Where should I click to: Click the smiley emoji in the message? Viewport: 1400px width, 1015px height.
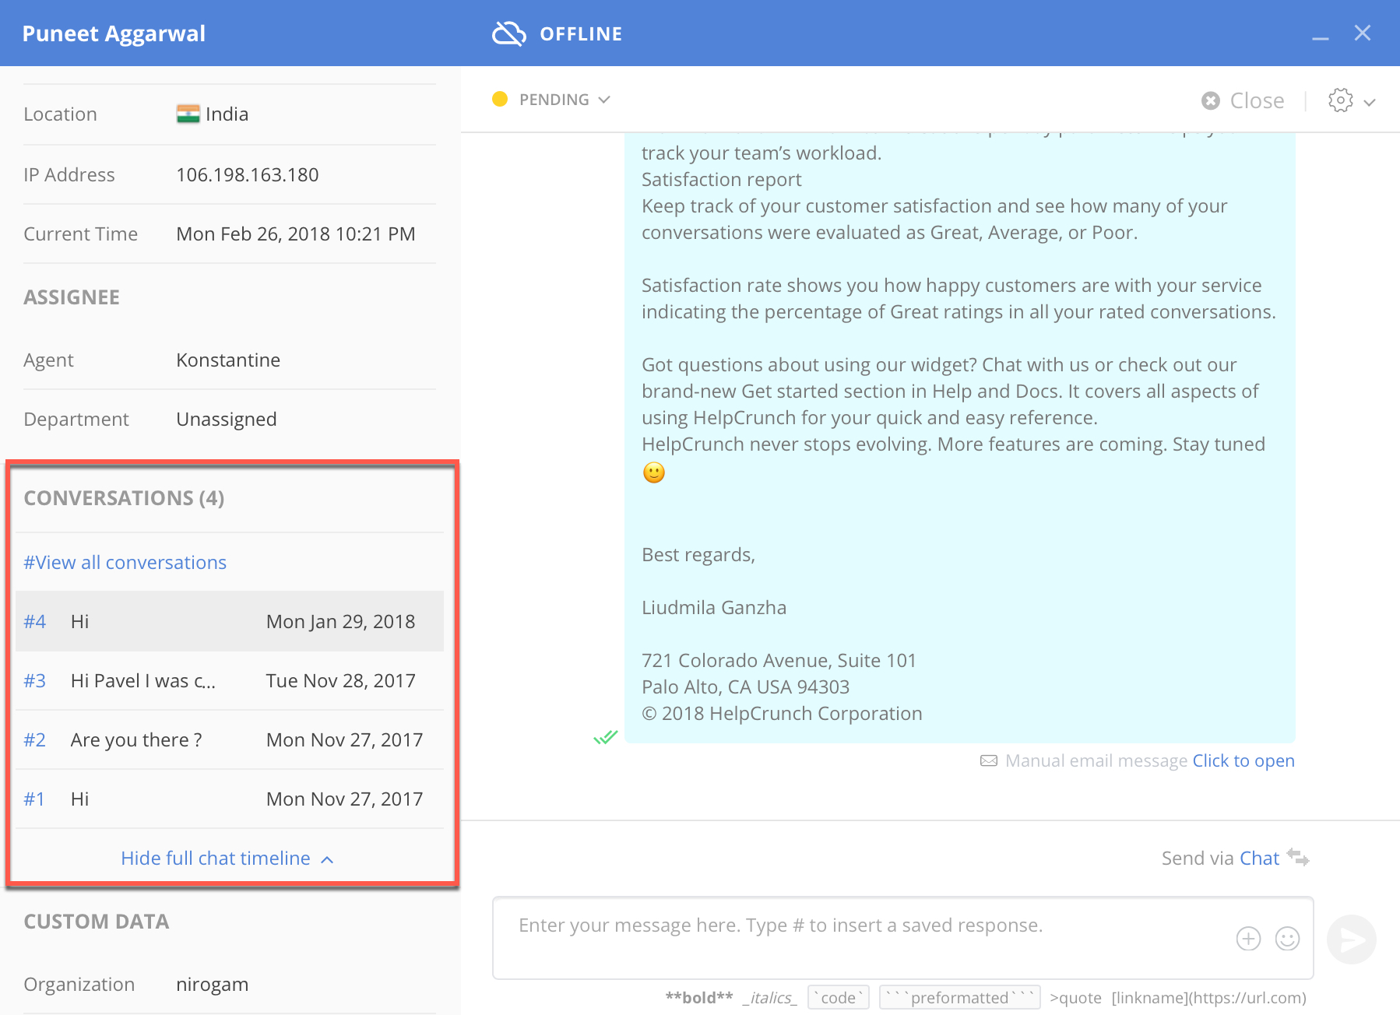tap(654, 472)
